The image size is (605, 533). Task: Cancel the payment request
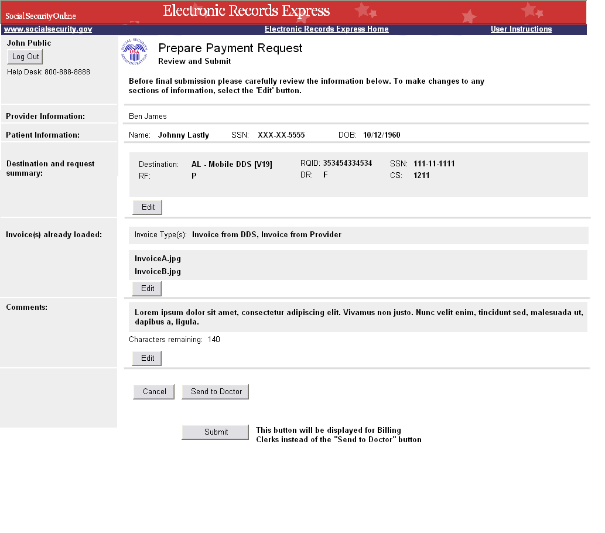154,392
